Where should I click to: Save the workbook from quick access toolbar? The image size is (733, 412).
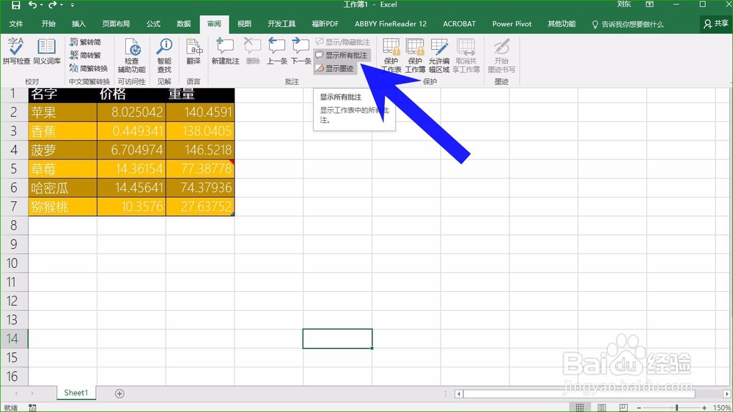pyautogui.click(x=15, y=5)
